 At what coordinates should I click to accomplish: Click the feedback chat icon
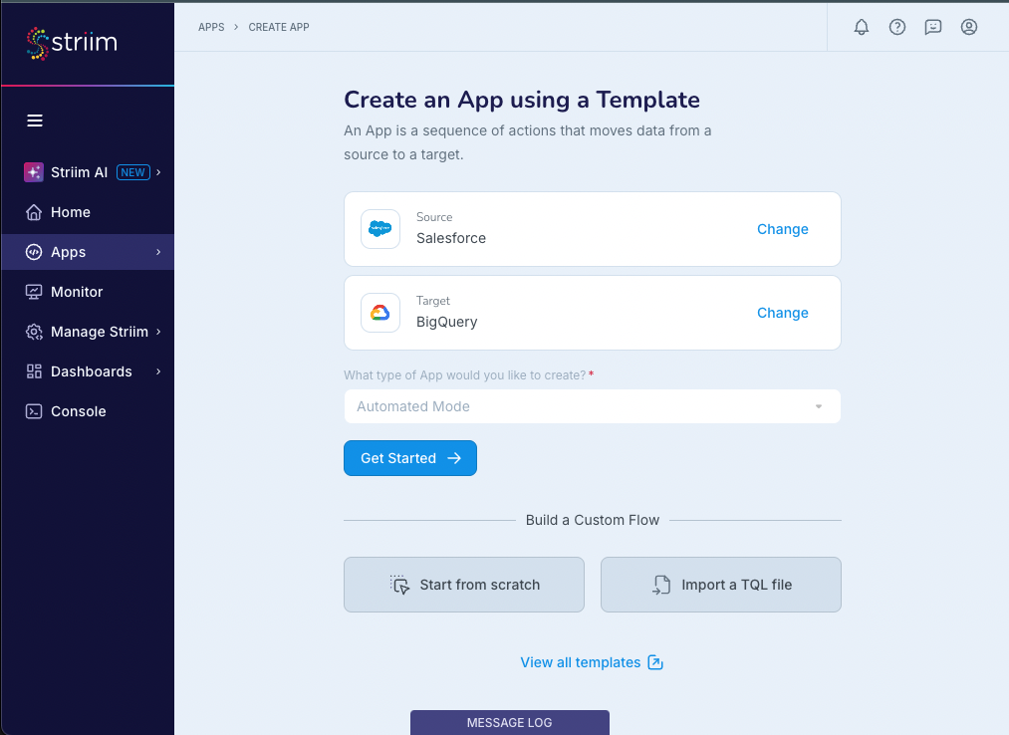[933, 27]
